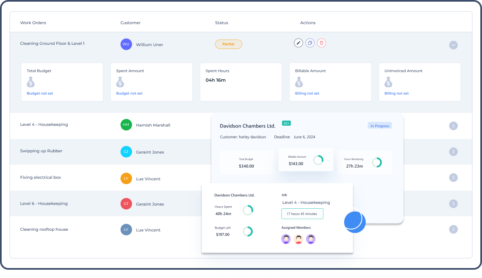Click the Status column header
Image resolution: width=482 pixels, height=278 pixels.
(x=221, y=23)
